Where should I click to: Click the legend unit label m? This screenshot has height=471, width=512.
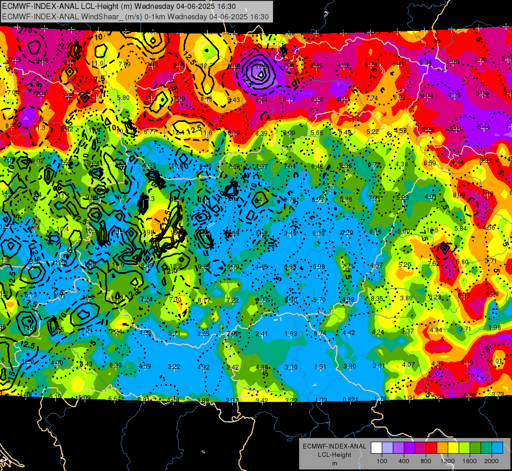coord(335,464)
